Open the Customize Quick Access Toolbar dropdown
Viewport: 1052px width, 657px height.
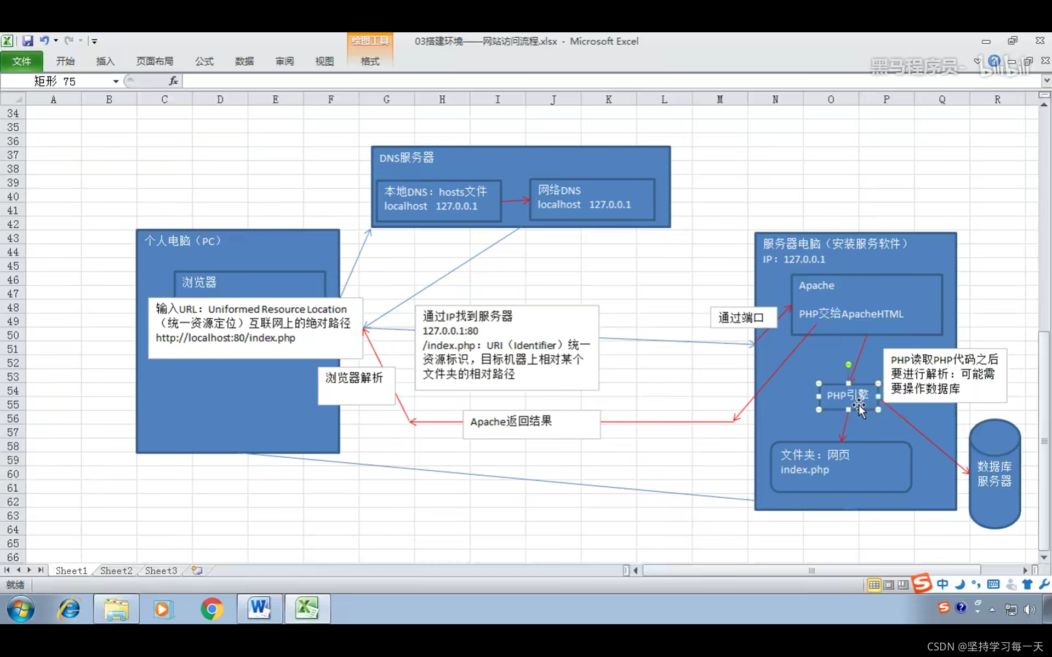tap(94, 41)
